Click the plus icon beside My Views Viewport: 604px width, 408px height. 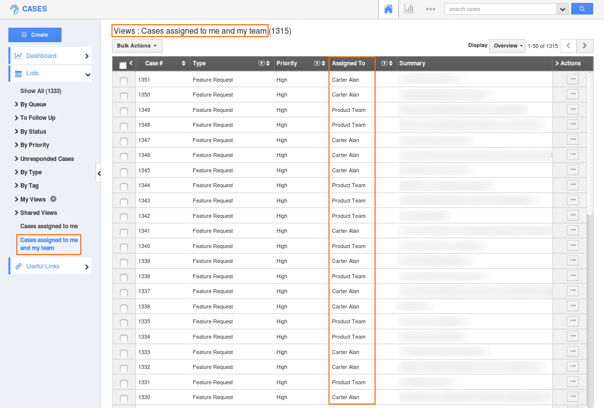pos(54,199)
